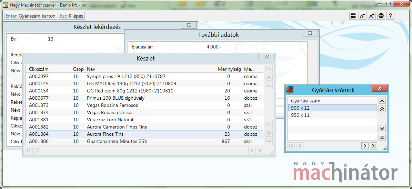Select row A001882 Aurora Cameroon Finos Tins
Image resolution: width=412 pixels, height=189 pixels.
click(x=145, y=127)
